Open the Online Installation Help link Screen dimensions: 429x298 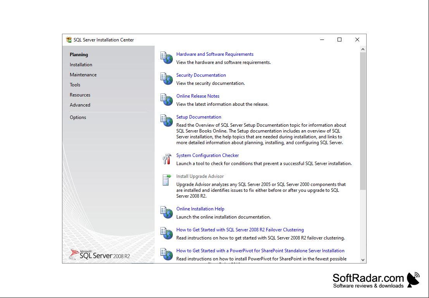200,209
